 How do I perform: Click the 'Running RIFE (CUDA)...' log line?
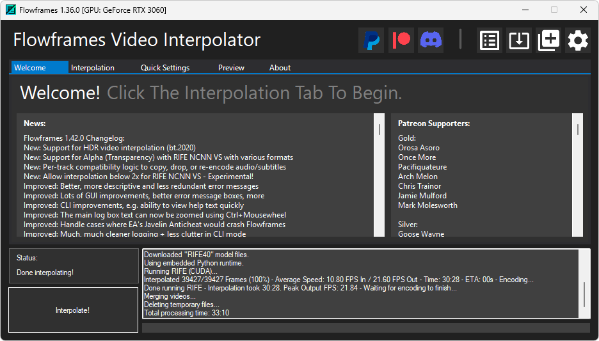point(180,271)
